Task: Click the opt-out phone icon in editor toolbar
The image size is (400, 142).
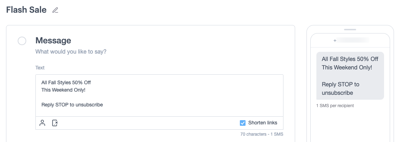Action: 55,123
